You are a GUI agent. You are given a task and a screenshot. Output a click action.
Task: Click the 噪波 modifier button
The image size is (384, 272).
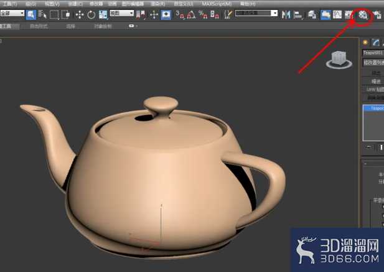pos(373,82)
